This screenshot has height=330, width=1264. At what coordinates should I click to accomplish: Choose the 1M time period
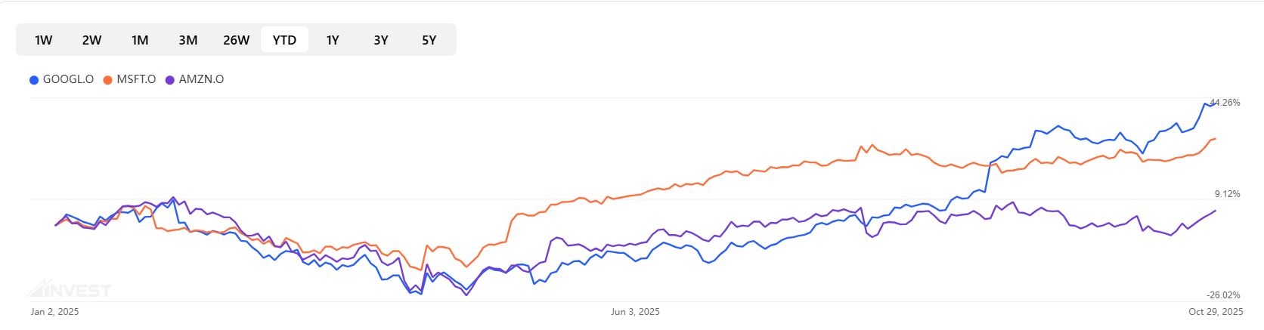click(x=140, y=40)
